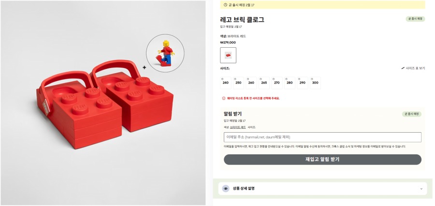Select size 270
Screen dimensions: 435x206
(276, 82)
